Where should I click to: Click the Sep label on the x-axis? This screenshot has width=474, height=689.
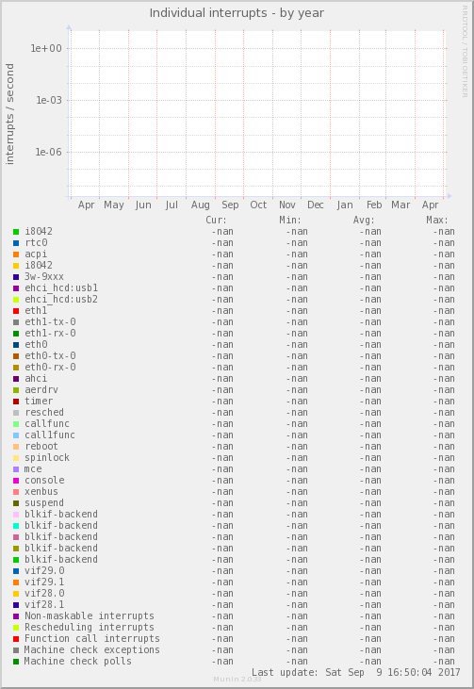tap(230, 205)
